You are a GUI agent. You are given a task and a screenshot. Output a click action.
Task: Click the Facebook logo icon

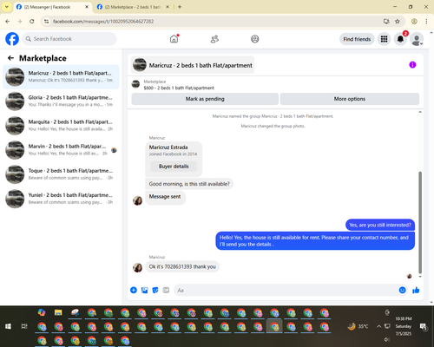(x=12, y=39)
